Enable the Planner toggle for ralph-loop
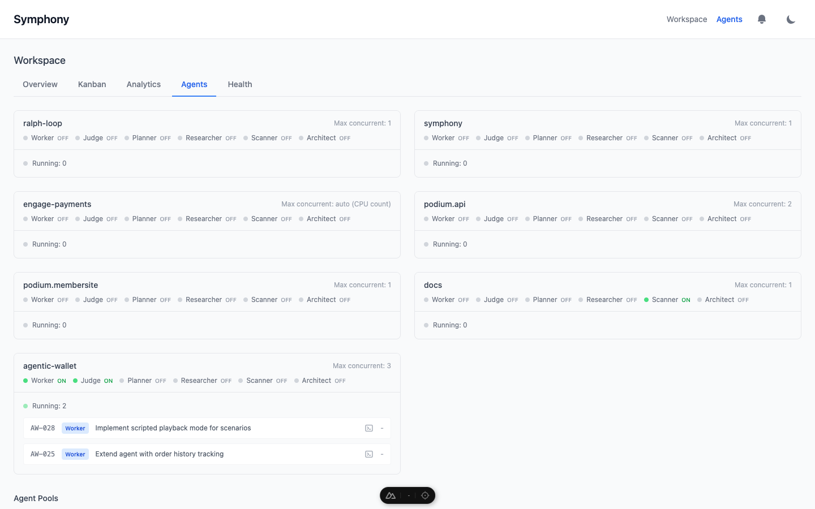Screen dimensions: 815x509 pos(144,137)
